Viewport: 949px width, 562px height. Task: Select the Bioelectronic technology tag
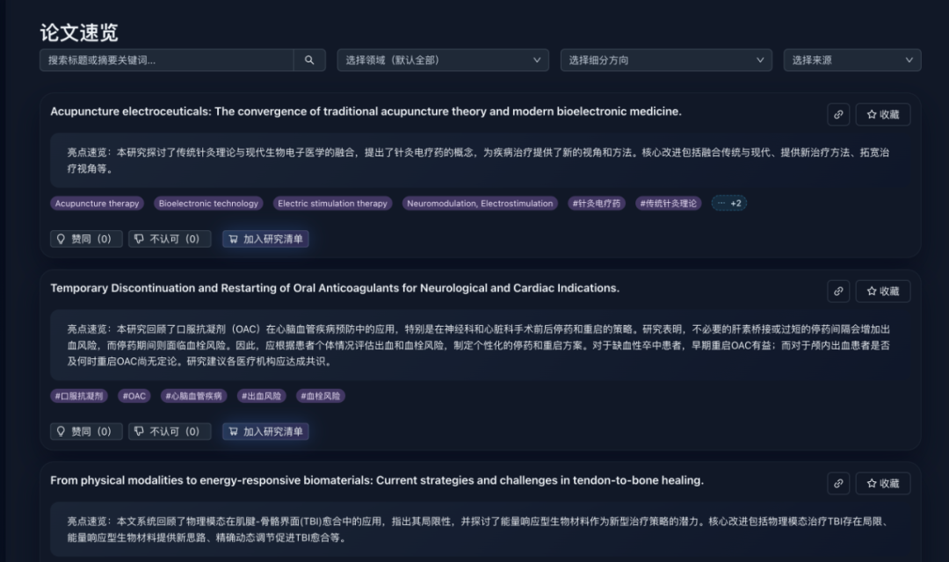208,203
